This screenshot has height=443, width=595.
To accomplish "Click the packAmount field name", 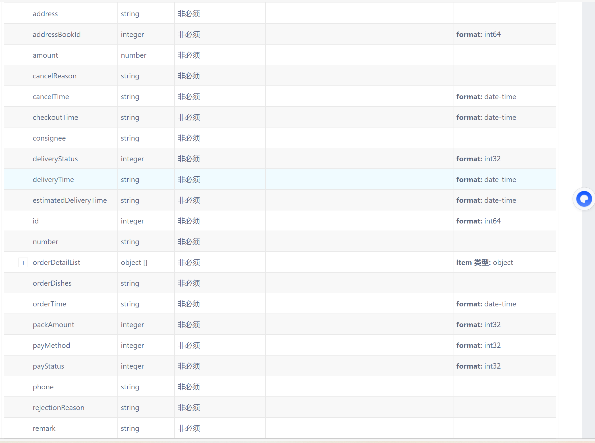I will (x=53, y=325).
